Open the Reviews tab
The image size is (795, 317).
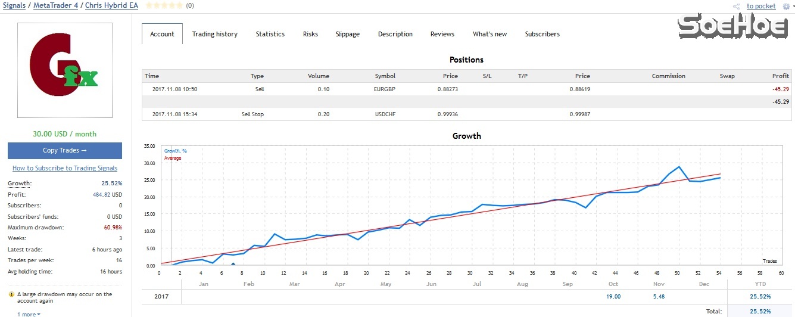(442, 34)
